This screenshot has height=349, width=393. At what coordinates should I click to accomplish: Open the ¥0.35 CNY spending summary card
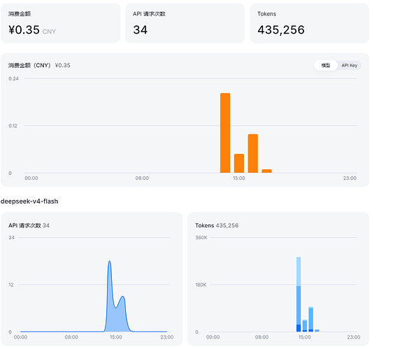(61, 23)
